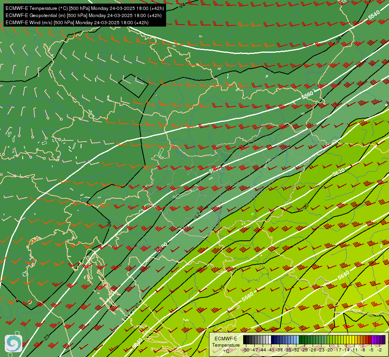
Task: Click the -41 tick label in the legend
Action: click(x=271, y=350)
